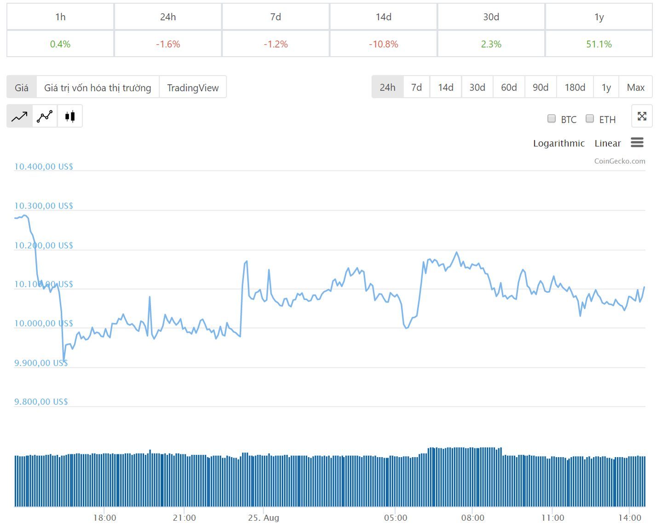Click the 30d header in stats table
Screen dimensions: 657x529
491,17
